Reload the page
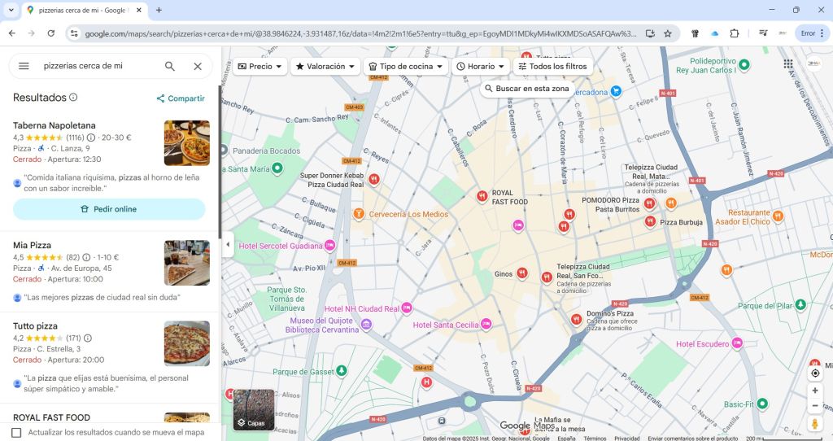Screen dimensions: 833x441 pos(51,33)
